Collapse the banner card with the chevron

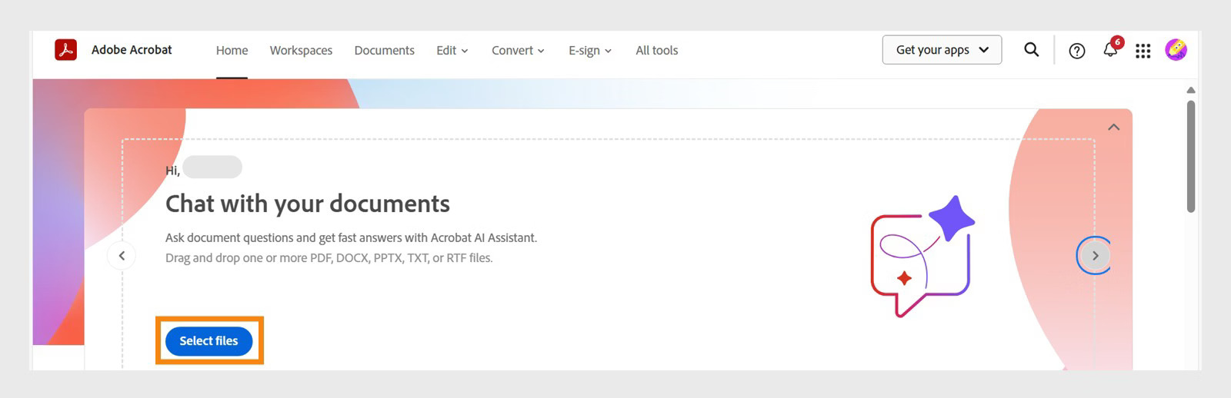tap(1113, 128)
